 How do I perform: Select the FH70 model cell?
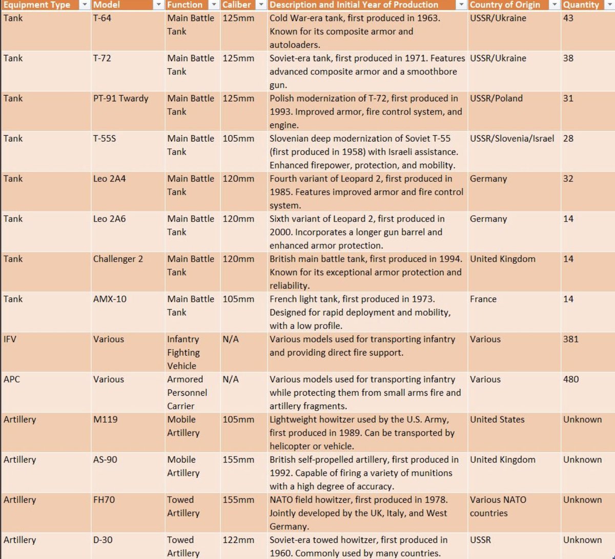[128, 513]
